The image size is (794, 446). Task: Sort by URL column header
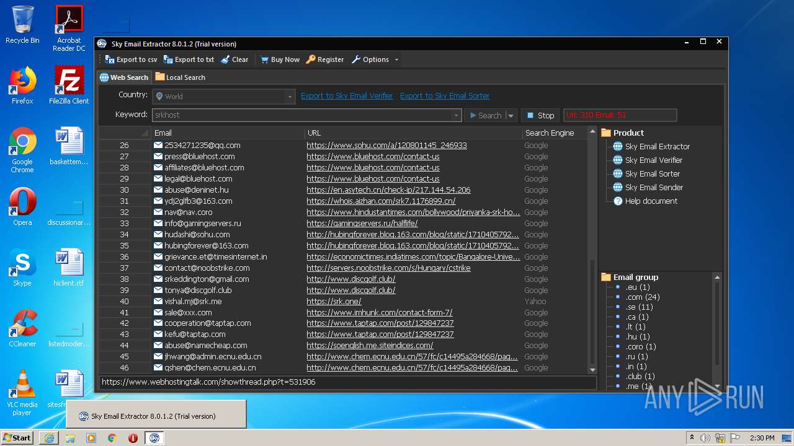[413, 133]
